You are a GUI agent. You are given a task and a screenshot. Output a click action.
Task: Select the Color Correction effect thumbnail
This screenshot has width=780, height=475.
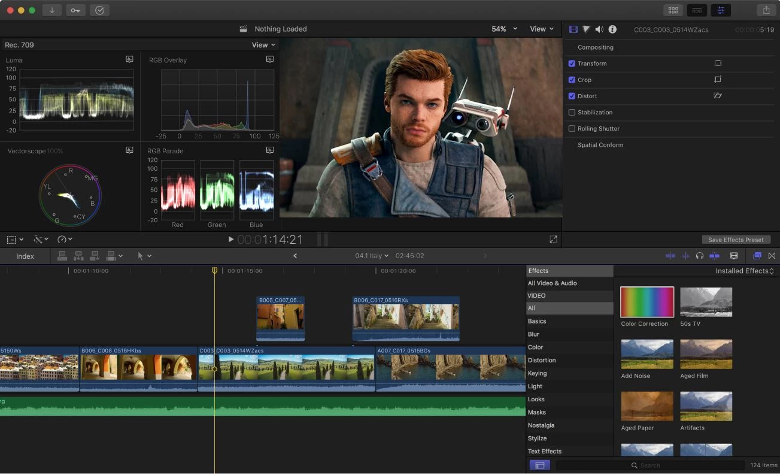(647, 302)
